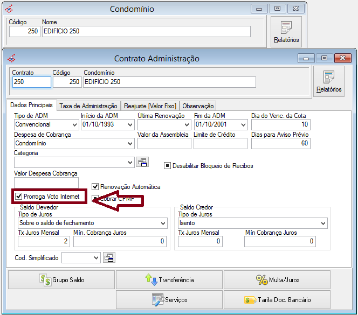358x315 pixels.
Task: Open the Serviços button
Action: pos(169,299)
